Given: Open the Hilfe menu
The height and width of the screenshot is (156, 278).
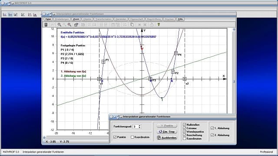Looking at the screenshot, I should [x=180, y=19].
